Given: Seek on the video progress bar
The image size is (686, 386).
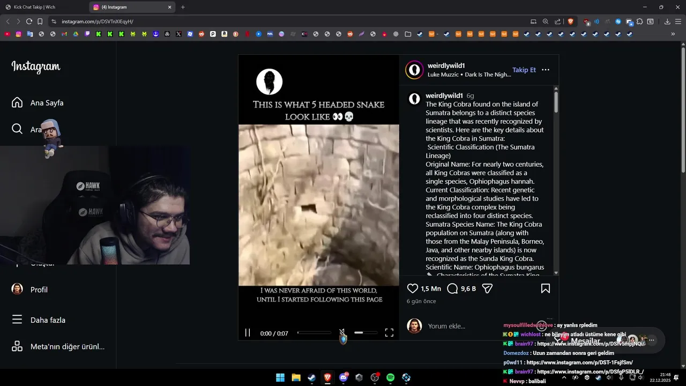Looking at the screenshot, I should tap(315, 333).
